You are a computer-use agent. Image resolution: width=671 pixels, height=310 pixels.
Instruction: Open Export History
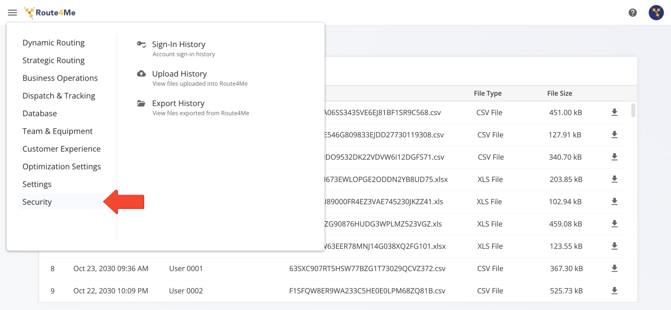click(x=178, y=103)
